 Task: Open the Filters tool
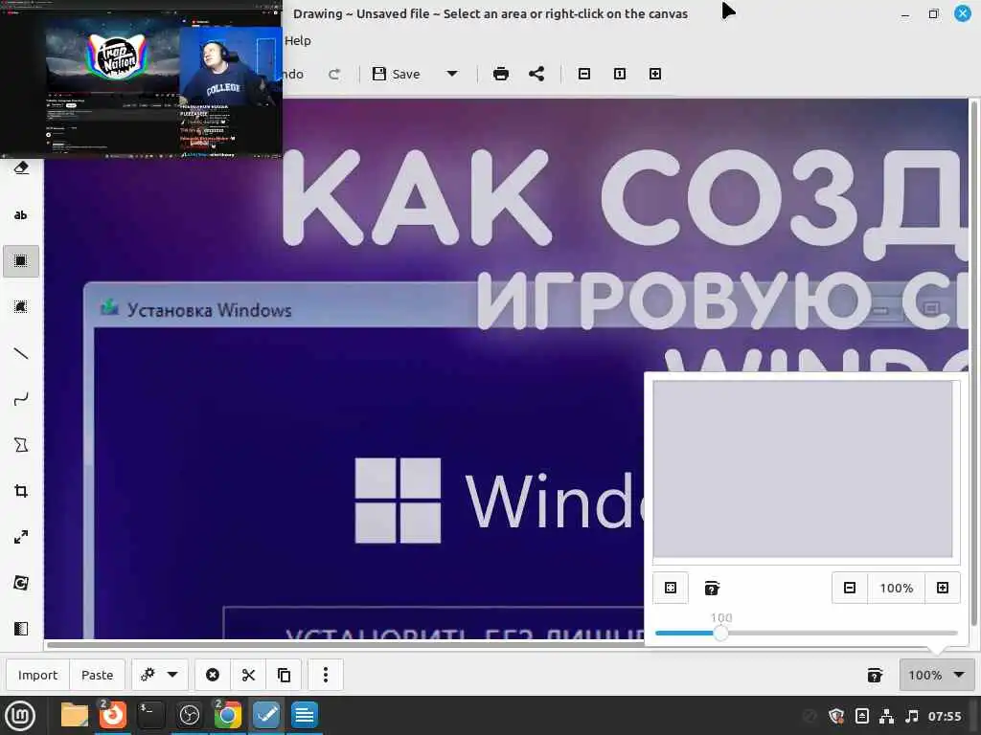(21, 629)
